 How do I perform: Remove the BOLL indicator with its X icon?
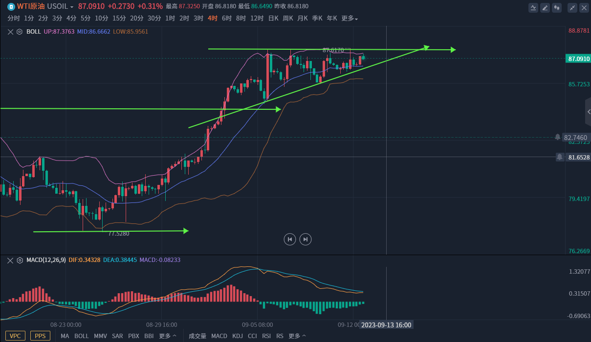11,31
